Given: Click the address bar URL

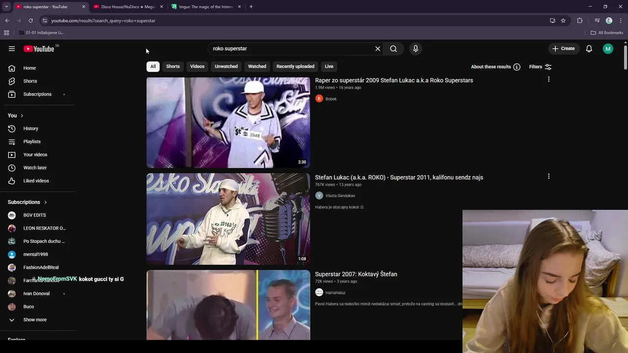Looking at the screenshot, I should [x=103, y=21].
